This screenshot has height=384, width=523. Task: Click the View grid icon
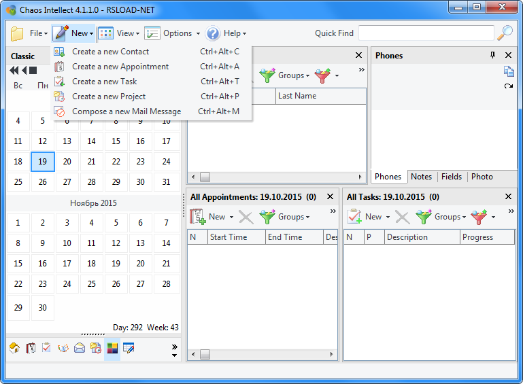pyautogui.click(x=105, y=33)
